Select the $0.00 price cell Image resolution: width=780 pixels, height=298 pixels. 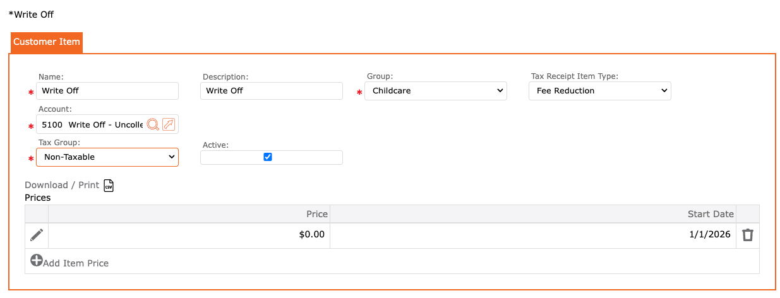coord(189,235)
